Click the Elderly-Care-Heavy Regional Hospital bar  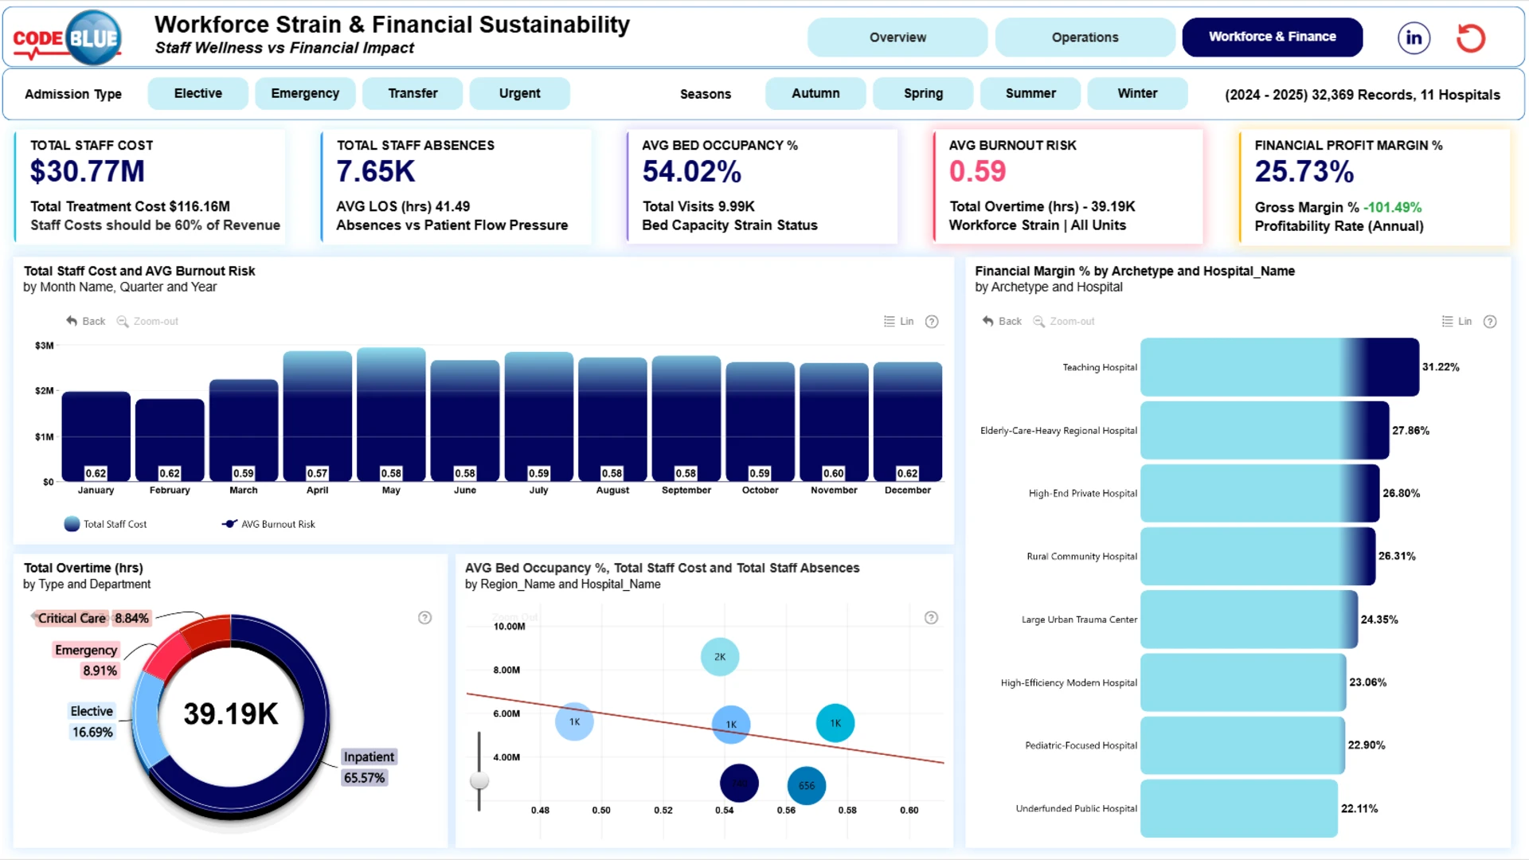coord(1265,430)
